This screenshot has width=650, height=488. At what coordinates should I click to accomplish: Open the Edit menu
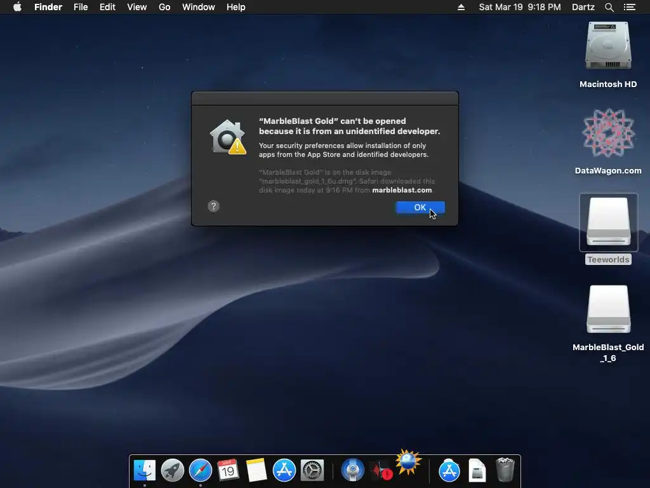tap(107, 7)
